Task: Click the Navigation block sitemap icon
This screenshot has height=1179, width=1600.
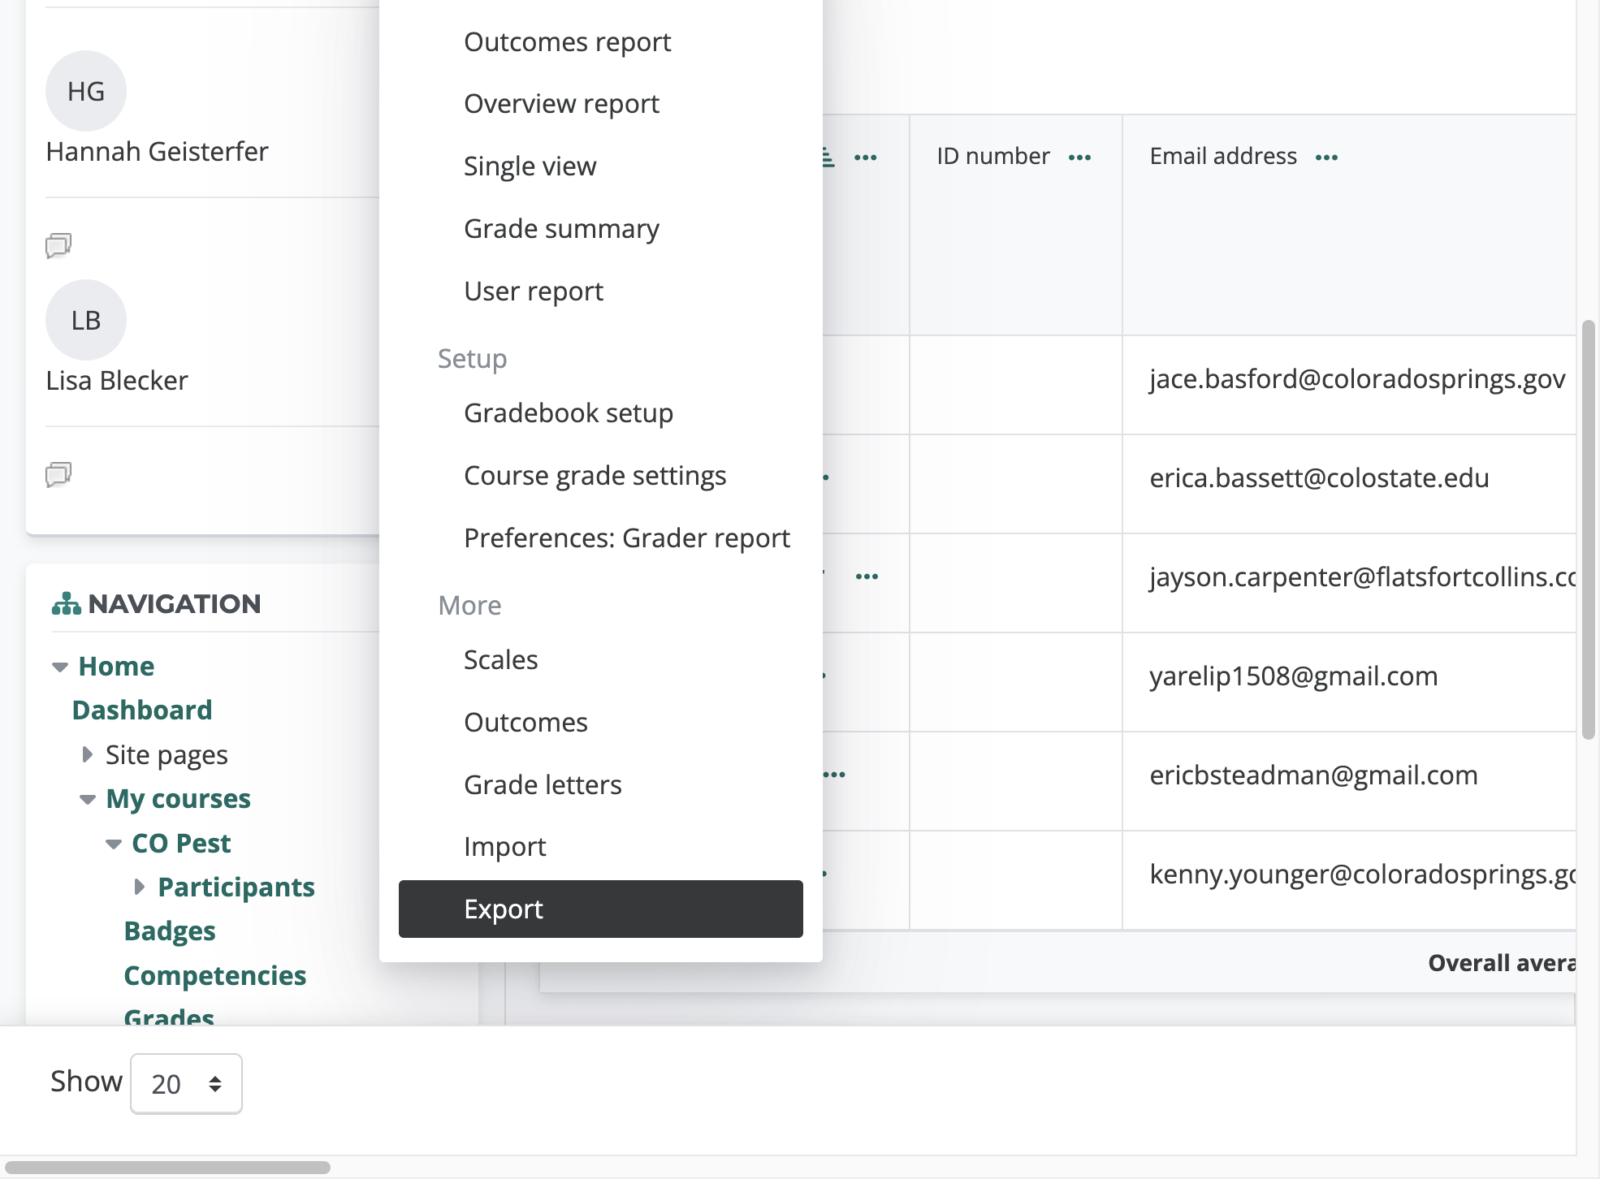Action: [66, 603]
